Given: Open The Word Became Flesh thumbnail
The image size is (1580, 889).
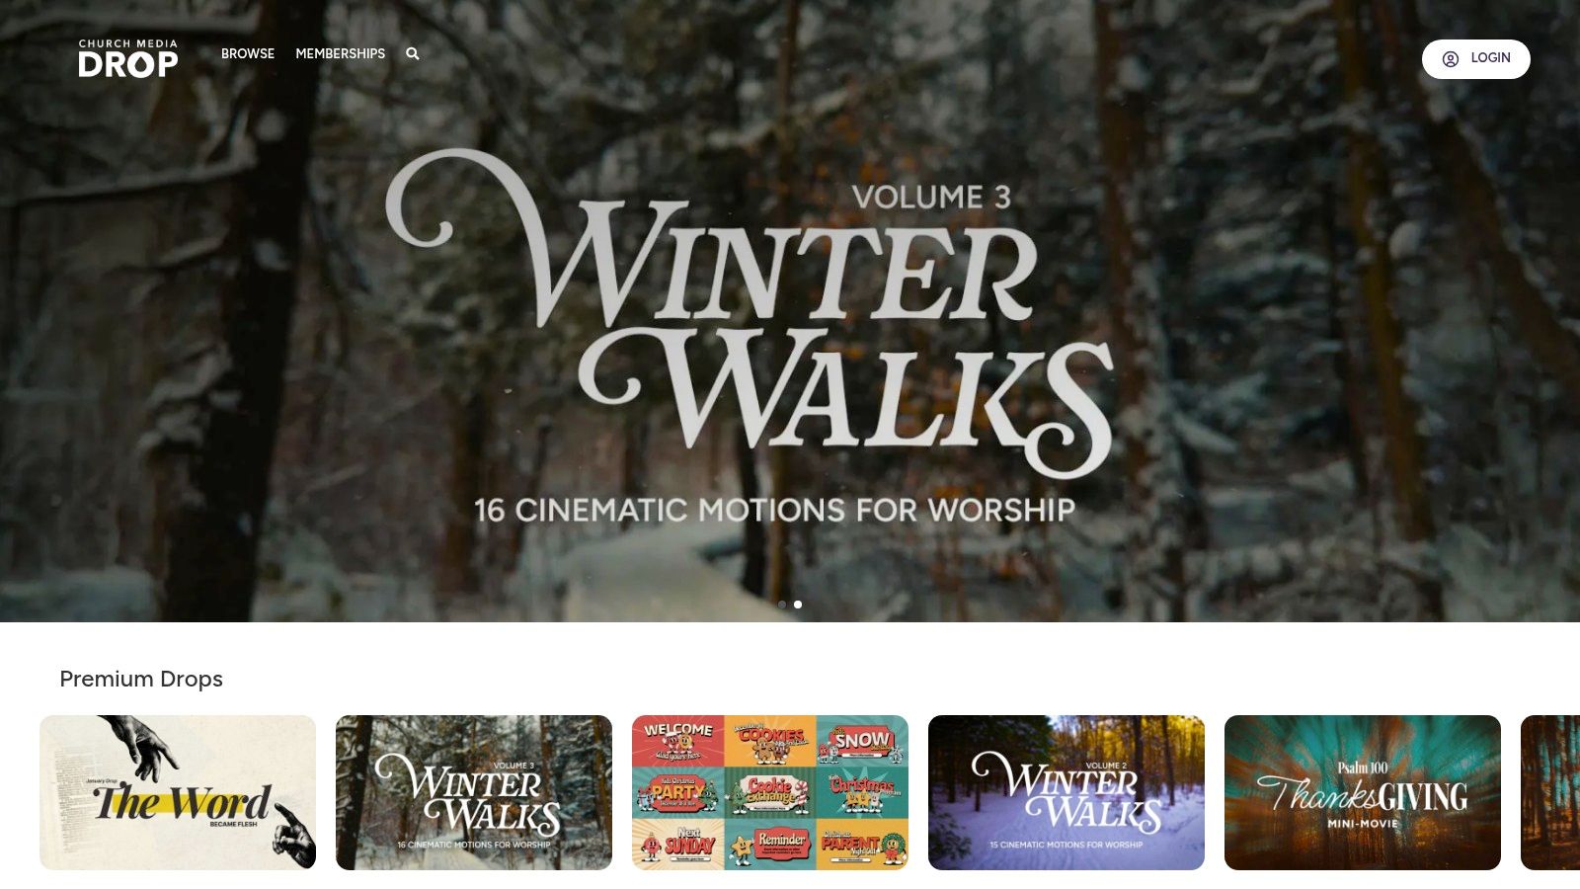Looking at the screenshot, I should click(178, 792).
